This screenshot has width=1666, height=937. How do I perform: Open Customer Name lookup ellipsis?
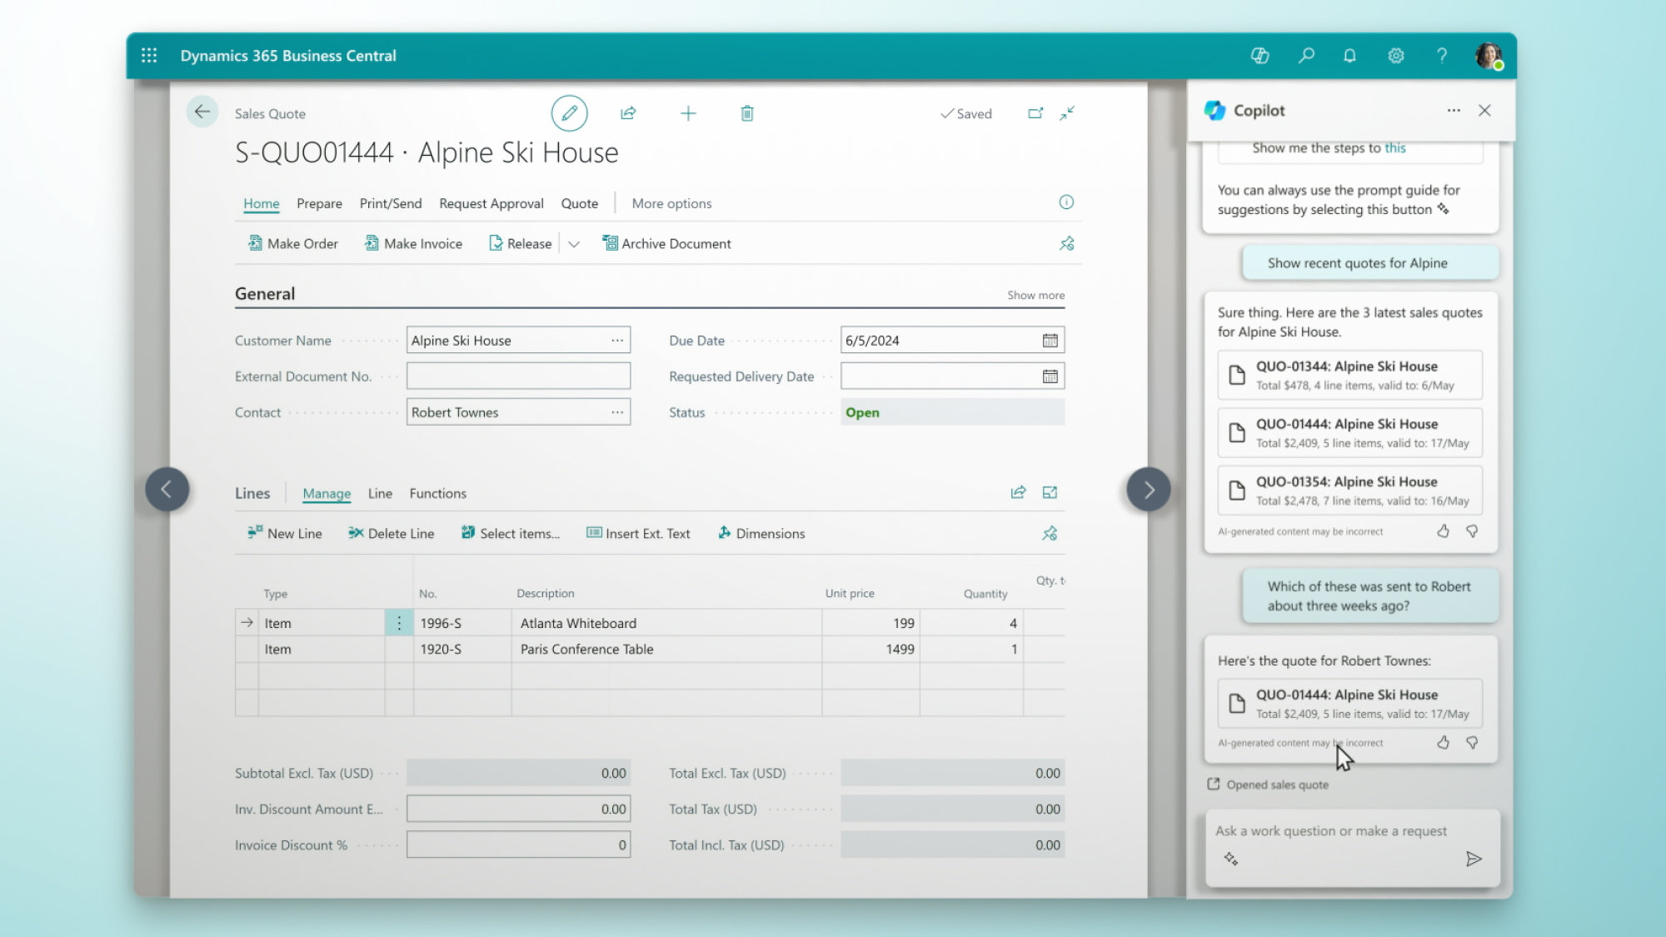(x=616, y=341)
